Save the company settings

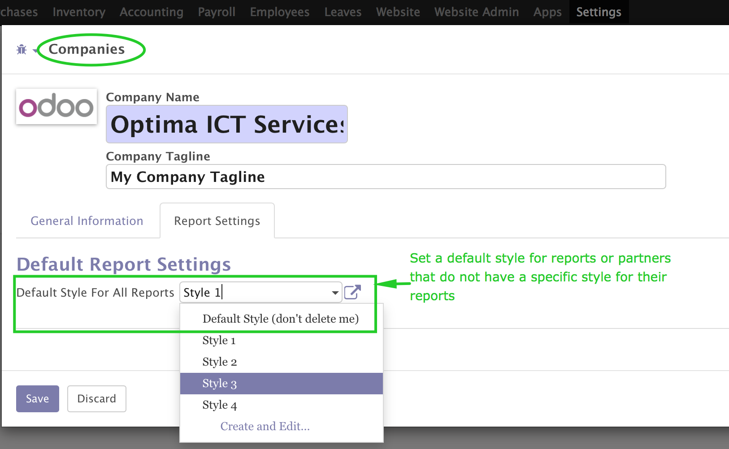38,399
